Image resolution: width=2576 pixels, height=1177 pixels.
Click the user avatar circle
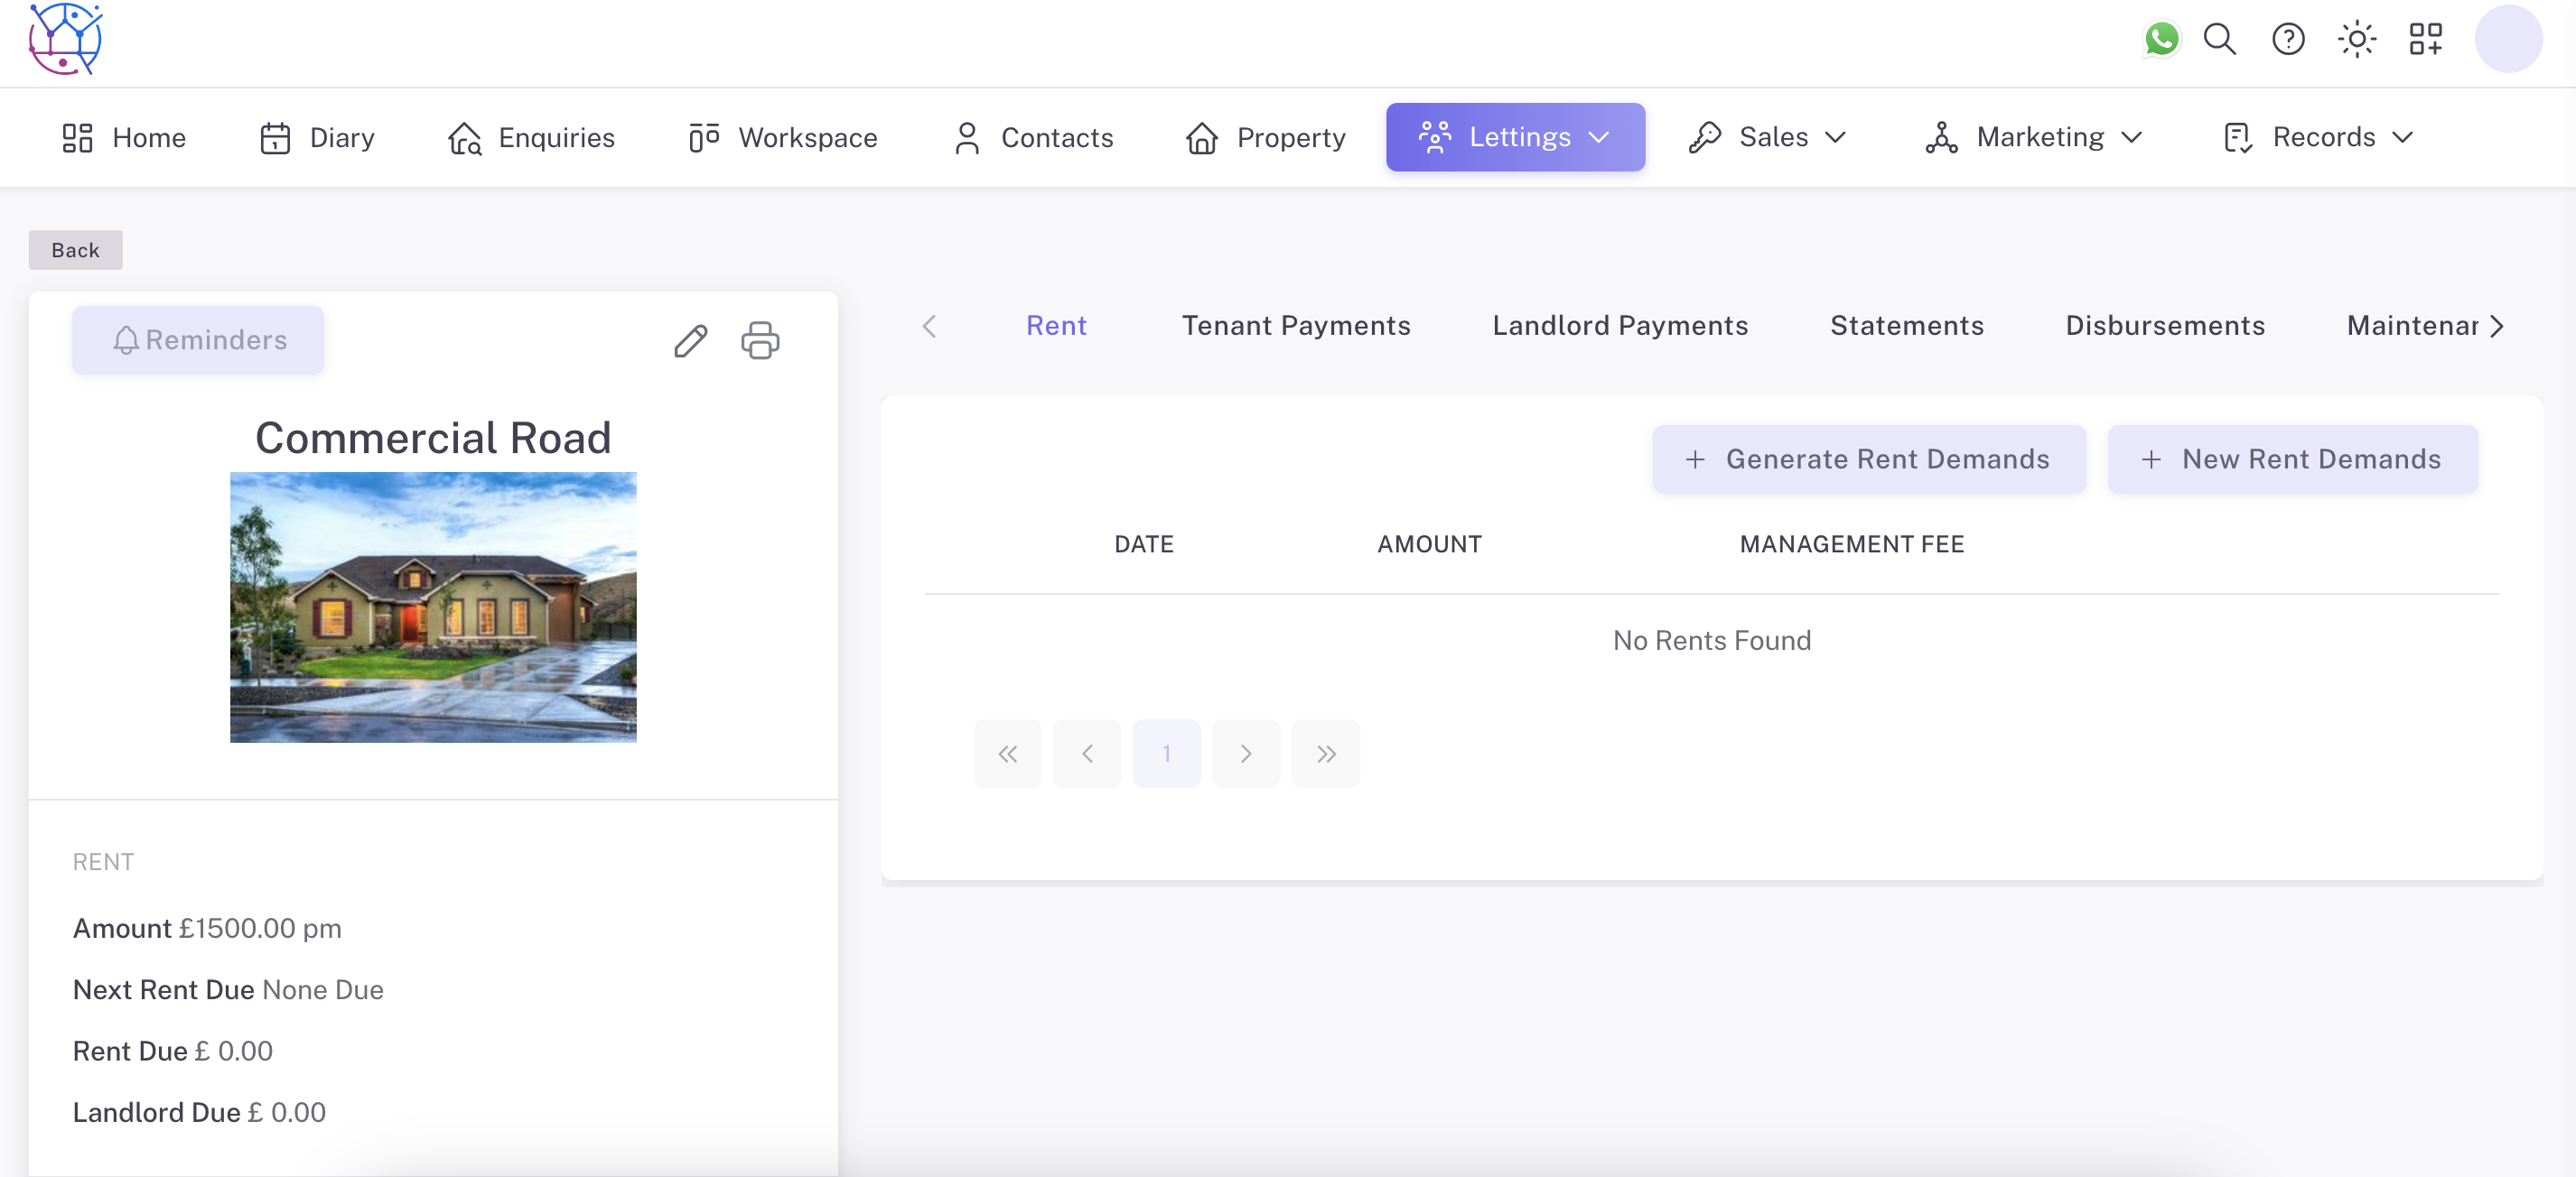(2507, 40)
